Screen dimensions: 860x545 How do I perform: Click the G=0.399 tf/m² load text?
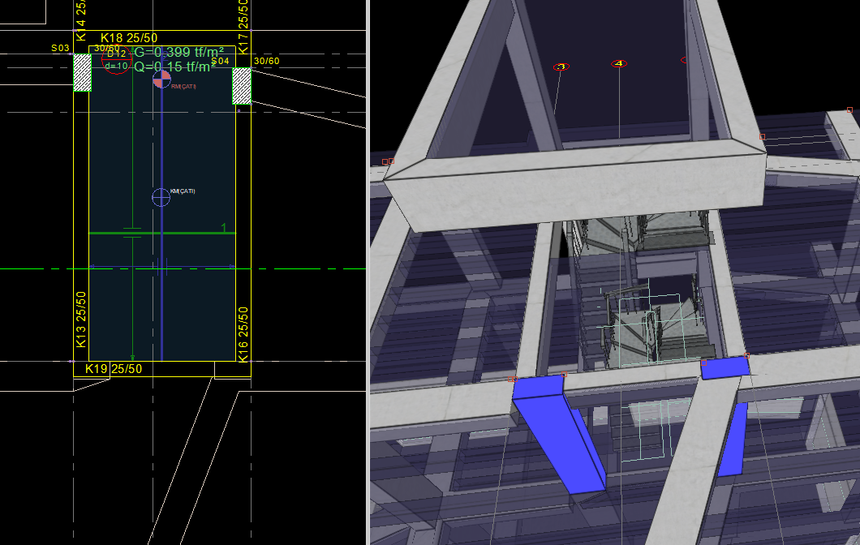pyautogui.click(x=178, y=53)
